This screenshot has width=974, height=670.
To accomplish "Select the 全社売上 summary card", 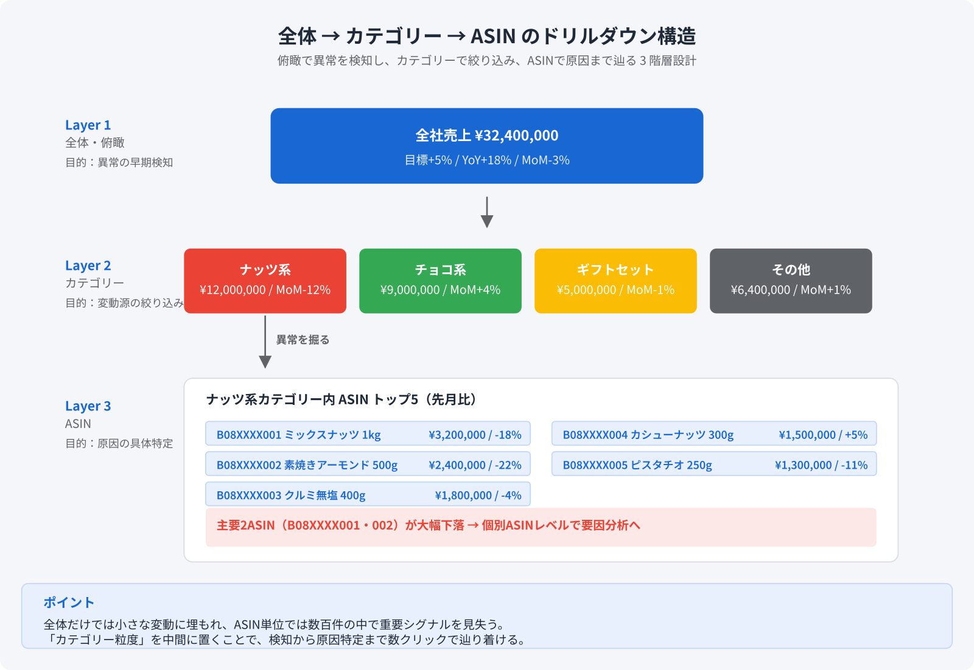I will coord(486,145).
